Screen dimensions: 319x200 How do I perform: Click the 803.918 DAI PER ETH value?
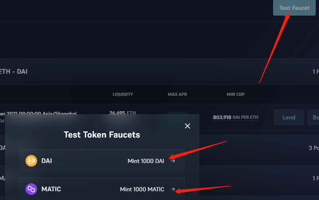[x=236, y=117]
